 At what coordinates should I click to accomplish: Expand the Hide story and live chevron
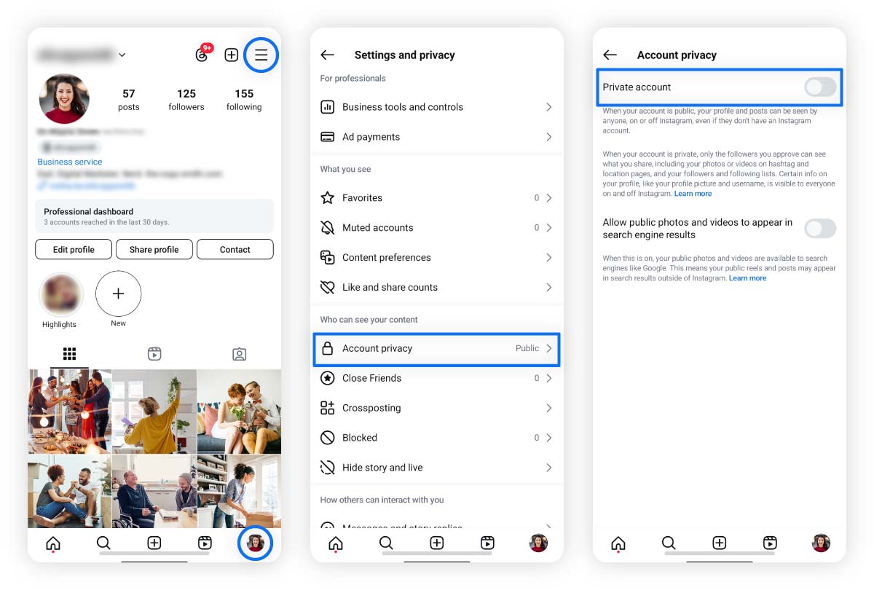(549, 468)
